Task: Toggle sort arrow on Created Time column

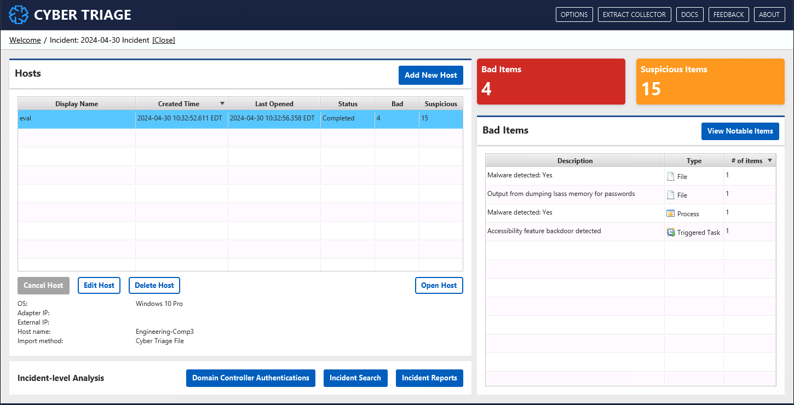Action: click(222, 103)
